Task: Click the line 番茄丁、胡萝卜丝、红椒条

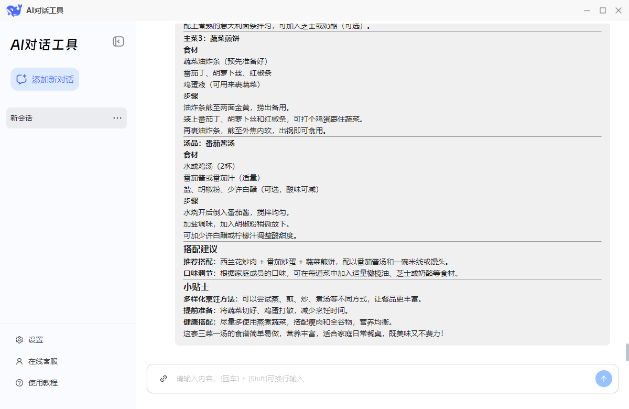Action: [x=227, y=73]
